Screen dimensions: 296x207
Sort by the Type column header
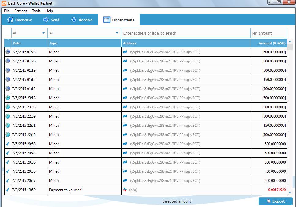pyautogui.click(x=84, y=43)
